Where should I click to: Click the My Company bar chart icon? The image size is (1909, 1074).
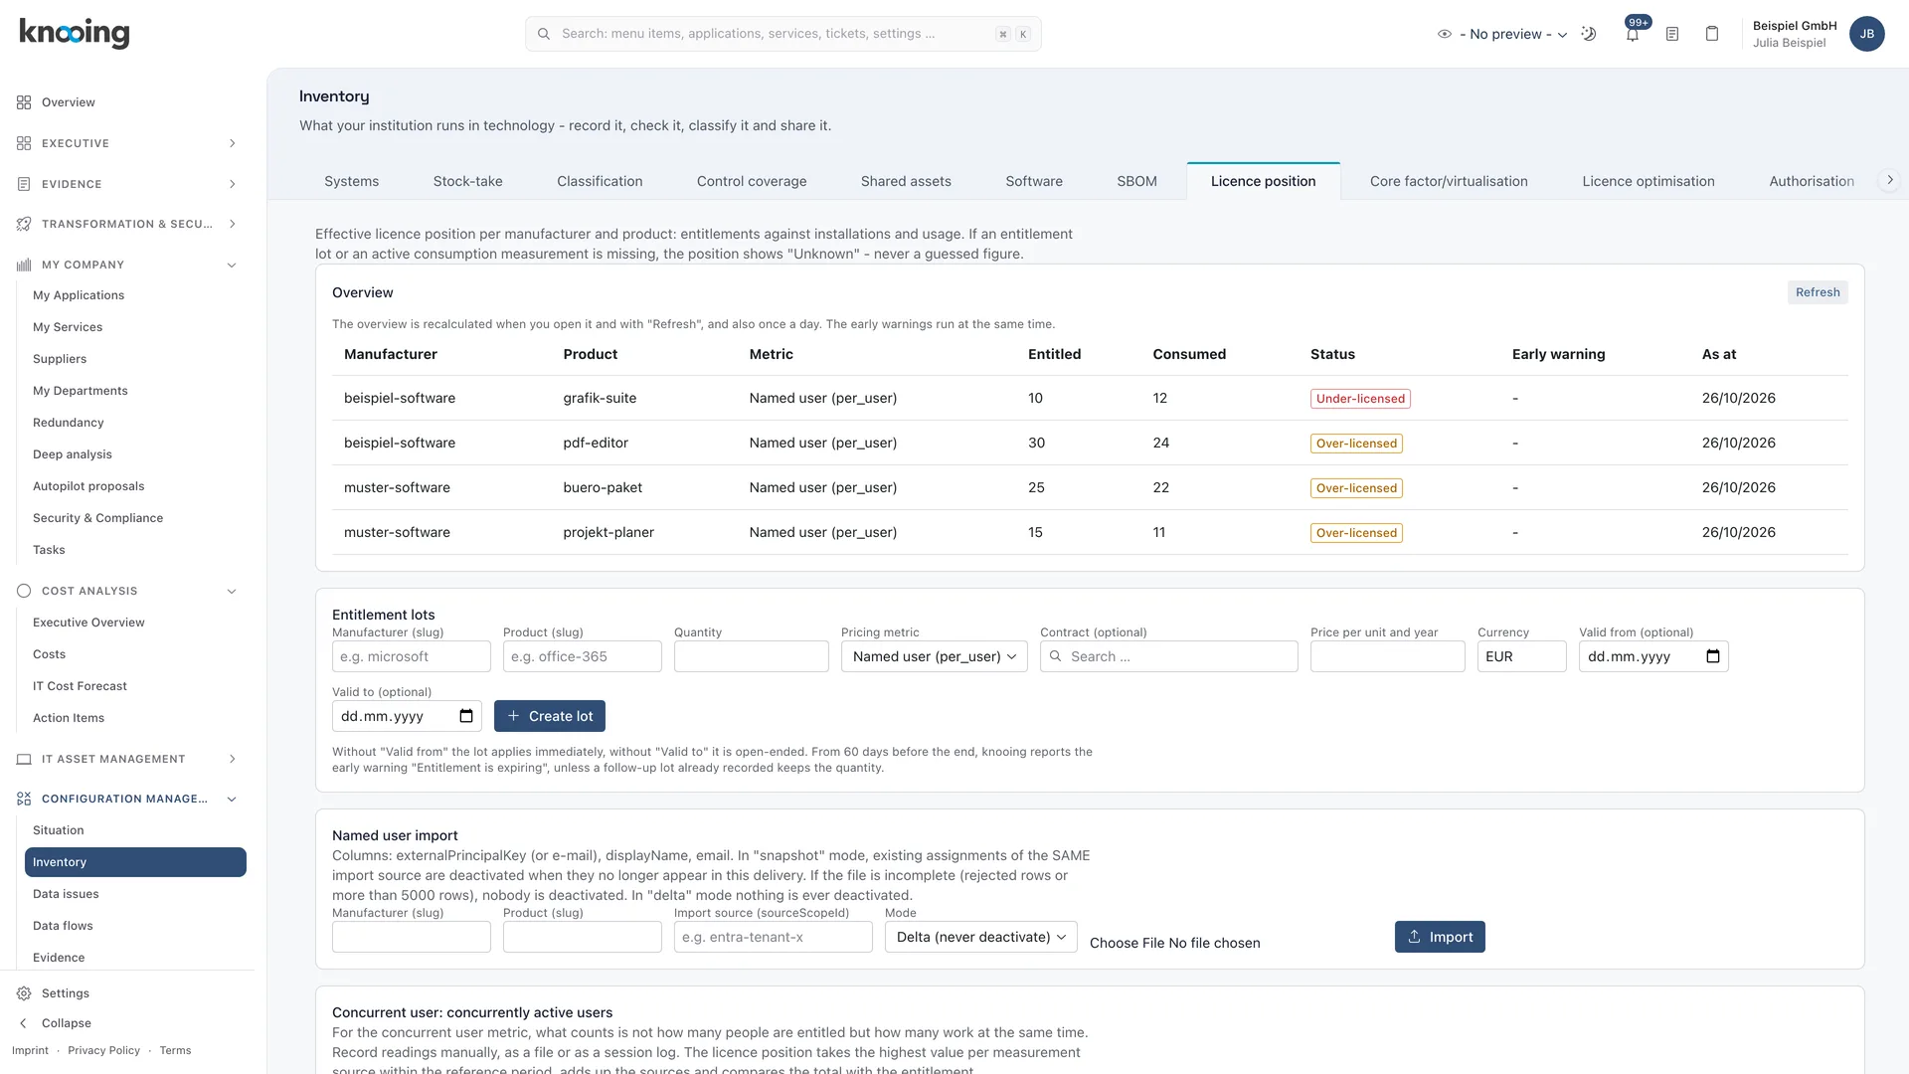coord(24,265)
